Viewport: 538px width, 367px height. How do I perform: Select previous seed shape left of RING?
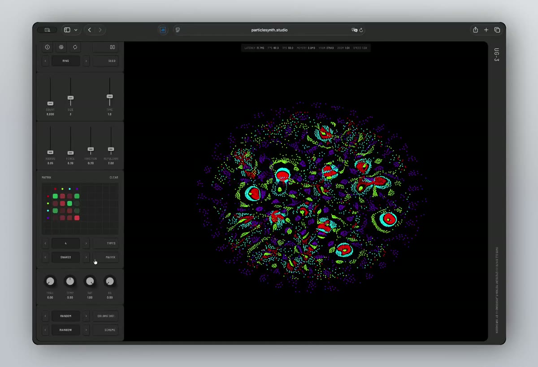coord(45,61)
